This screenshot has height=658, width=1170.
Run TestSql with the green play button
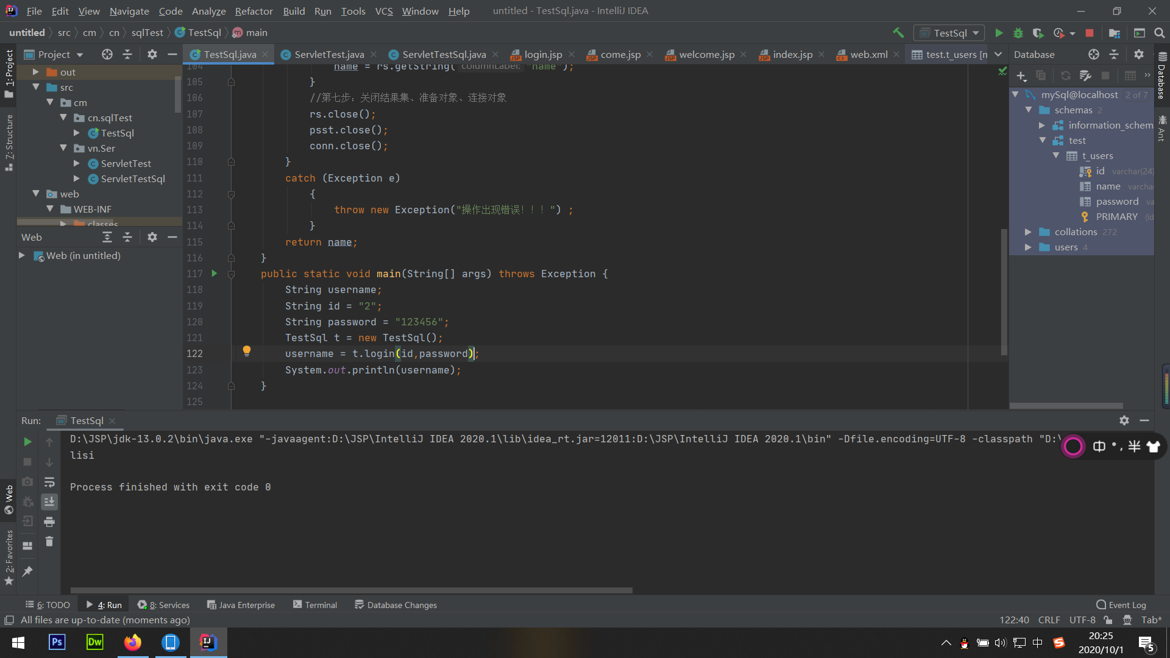[999, 33]
